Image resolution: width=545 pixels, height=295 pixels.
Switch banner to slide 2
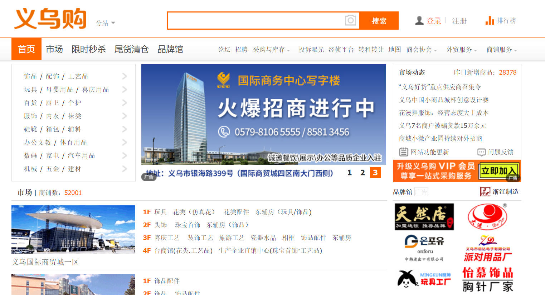point(362,173)
